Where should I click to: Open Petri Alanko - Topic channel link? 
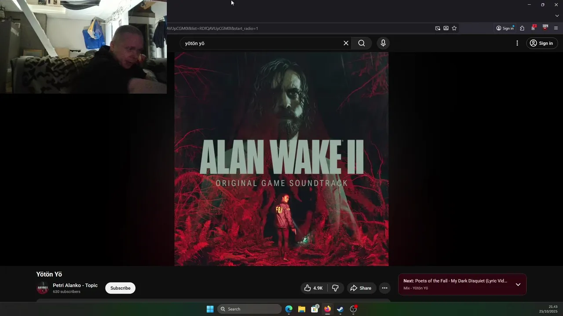75,285
